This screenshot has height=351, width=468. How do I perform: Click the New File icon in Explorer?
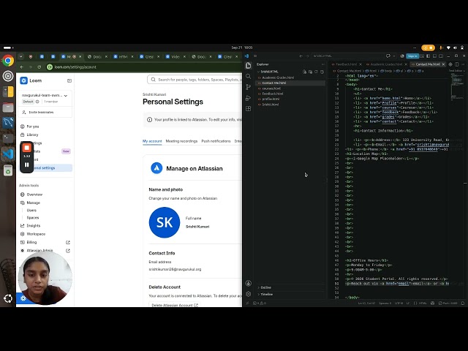(304, 72)
